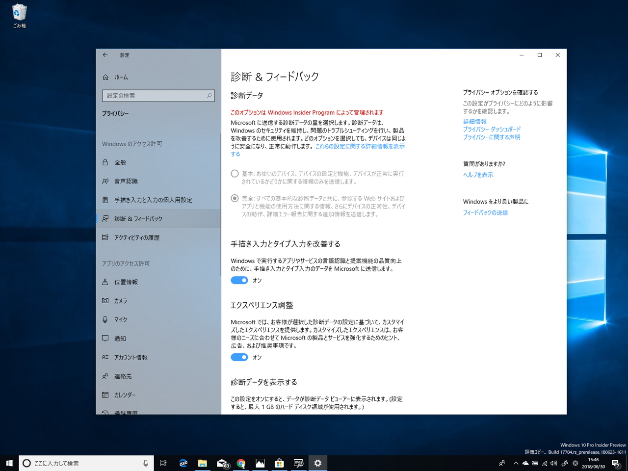This screenshot has height=471, width=628.
Task: Open the 位置情報 (Location) privacy settings
Action: click(126, 282)
